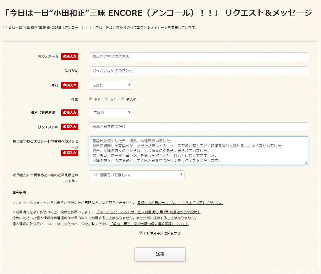Select the 男性 gender radio button

pos(90,98)
